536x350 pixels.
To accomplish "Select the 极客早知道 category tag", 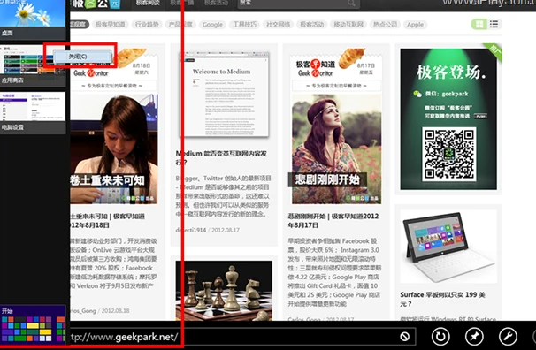I will pos(111,25).
